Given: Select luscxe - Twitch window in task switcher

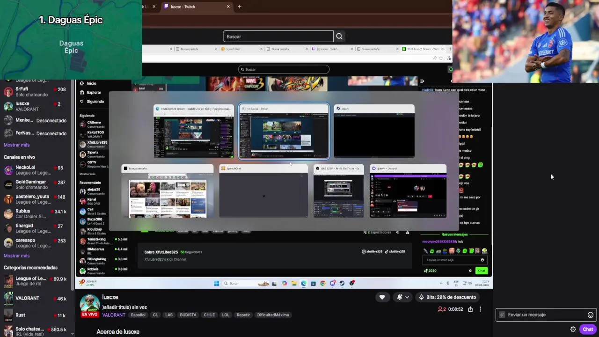Looking at the screenshot, I should coord(284,132).
